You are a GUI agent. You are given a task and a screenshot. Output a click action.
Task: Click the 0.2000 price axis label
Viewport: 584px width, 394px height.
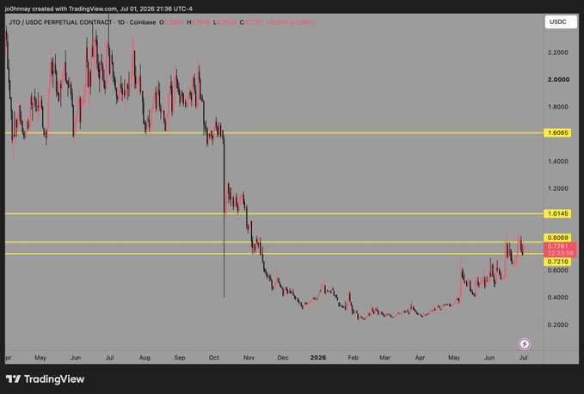pyautogui.click(x=557, y=324)
